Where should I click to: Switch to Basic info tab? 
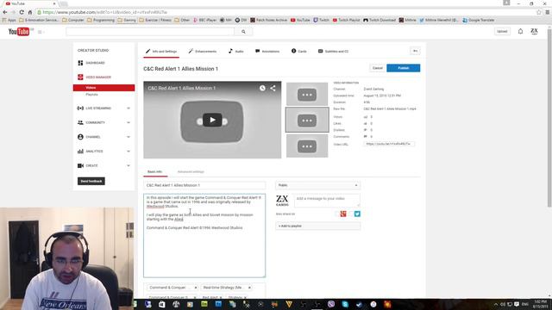coord(155,172)
